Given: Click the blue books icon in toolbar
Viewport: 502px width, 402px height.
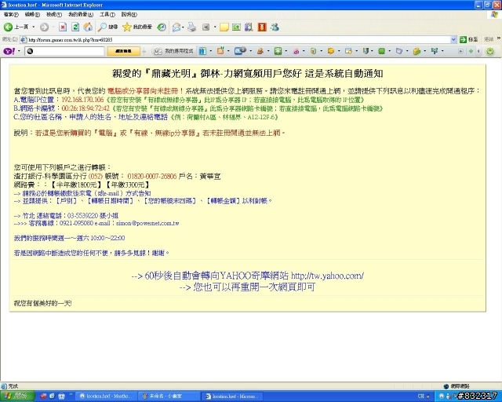Looking at the screenshot, I should coord(249,27).
